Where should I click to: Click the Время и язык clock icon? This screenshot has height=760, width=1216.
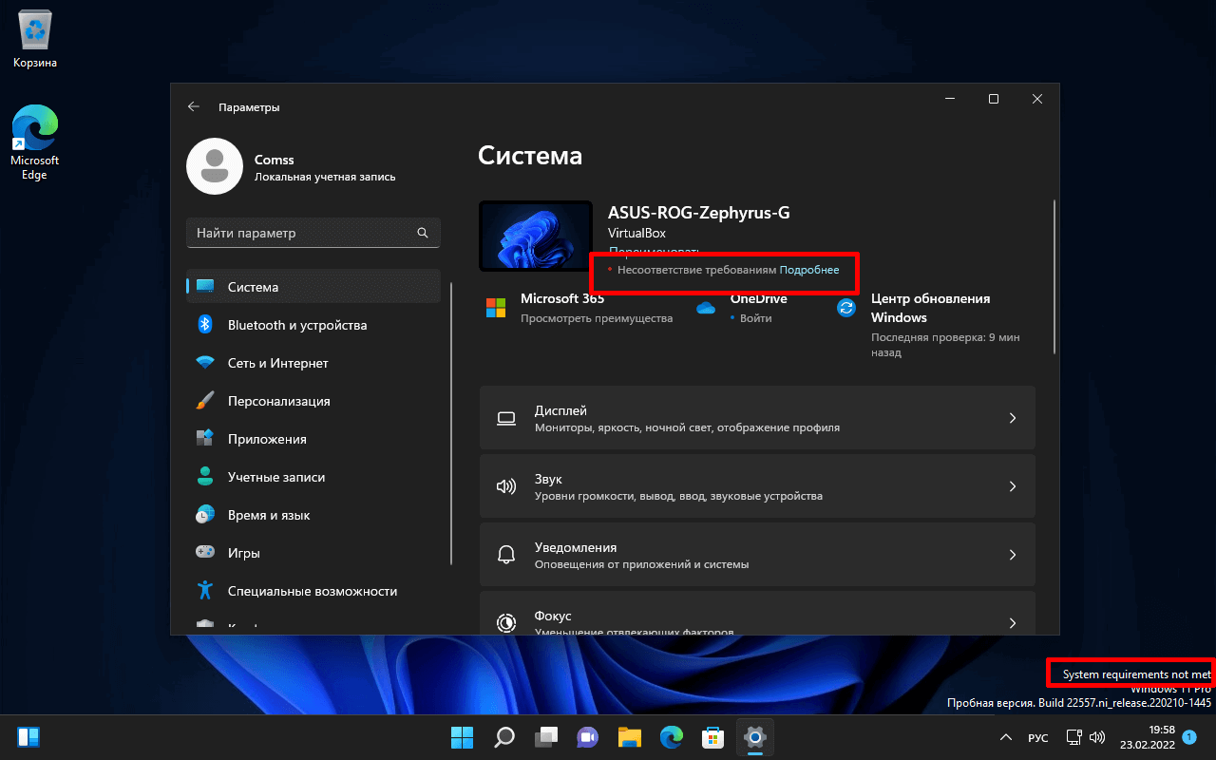point(204,515)
